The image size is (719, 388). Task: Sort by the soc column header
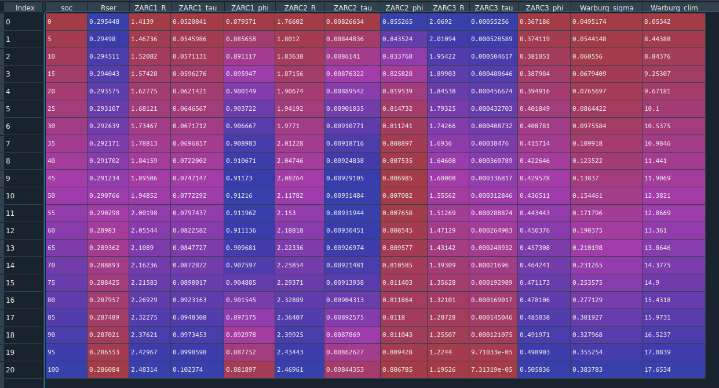[67, 8]
